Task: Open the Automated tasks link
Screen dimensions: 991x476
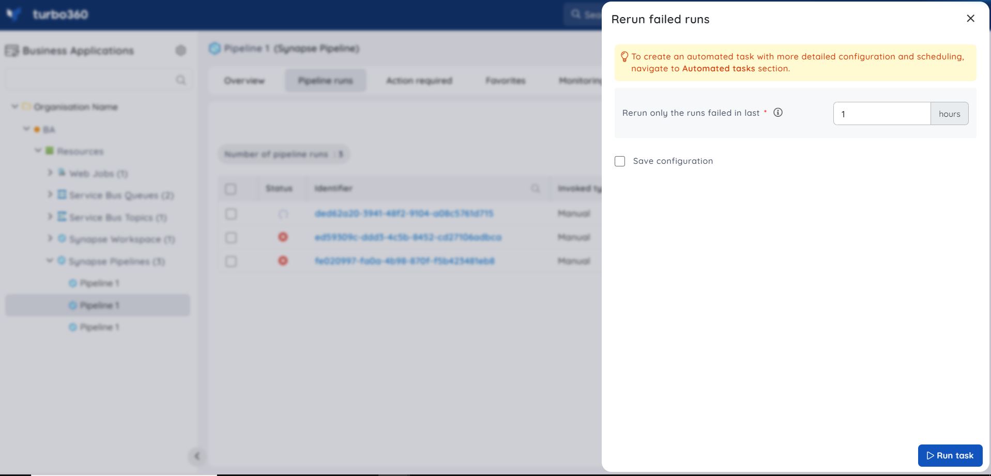Action: pos(718,68)
